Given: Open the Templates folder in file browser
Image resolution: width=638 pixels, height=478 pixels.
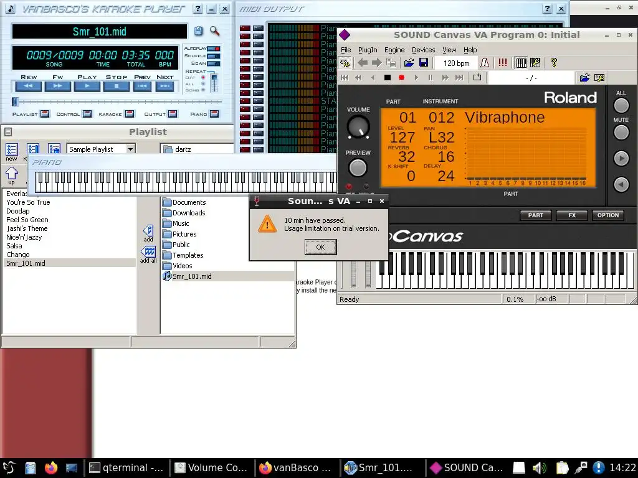Looking at the screenshot, I should point(183,255).
